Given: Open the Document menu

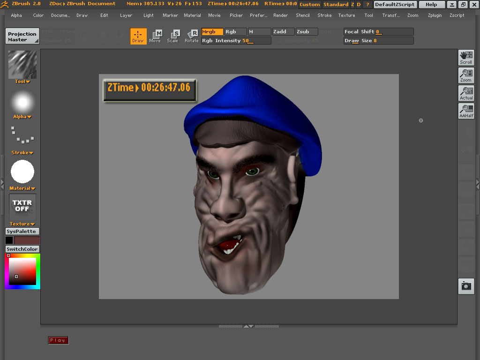Looking at the screenshot, I should [x=60, y=15].
